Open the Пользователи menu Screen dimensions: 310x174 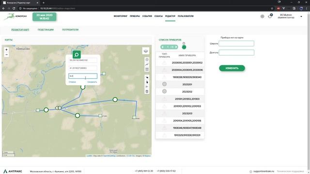(186, 16)
